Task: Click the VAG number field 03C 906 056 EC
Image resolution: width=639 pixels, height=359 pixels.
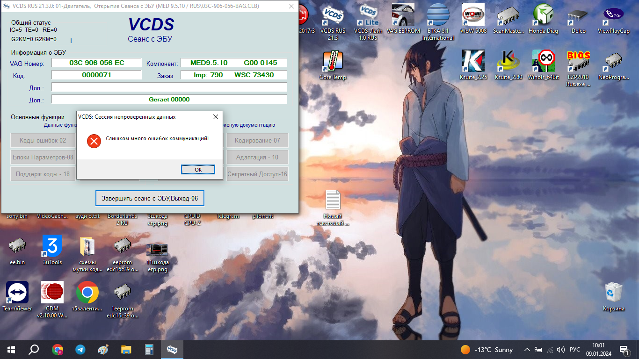Action: point(96,63)
